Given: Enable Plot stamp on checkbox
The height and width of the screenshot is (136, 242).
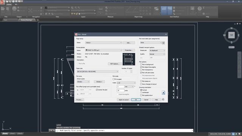Looking at the screenshot, I should [x=141, y=81].
